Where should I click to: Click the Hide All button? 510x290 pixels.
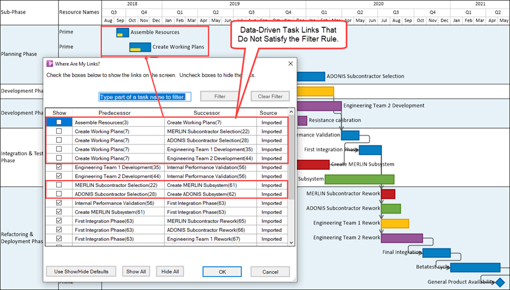(170, 271)
